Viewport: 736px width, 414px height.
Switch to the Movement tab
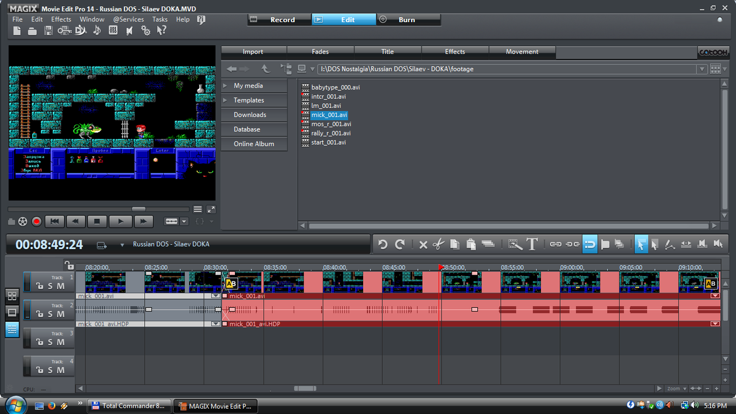[x=522, y=52]
